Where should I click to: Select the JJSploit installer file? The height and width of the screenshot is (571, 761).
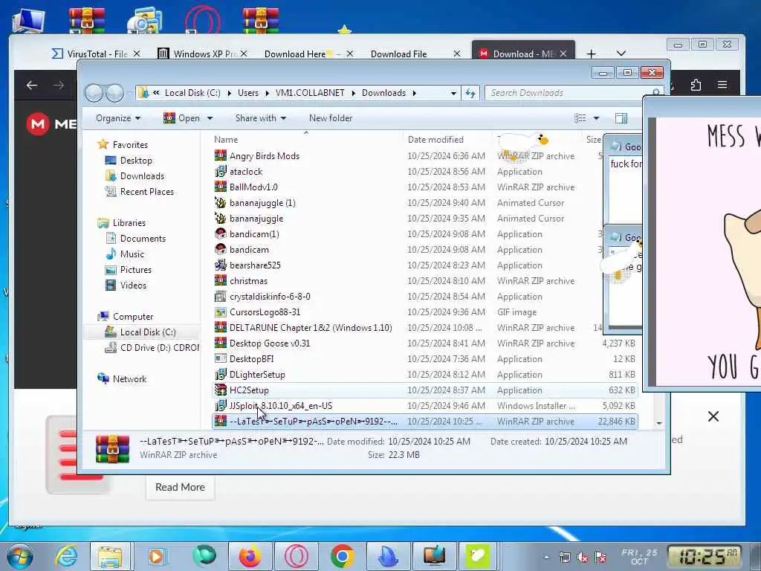[x=280, y=405]
